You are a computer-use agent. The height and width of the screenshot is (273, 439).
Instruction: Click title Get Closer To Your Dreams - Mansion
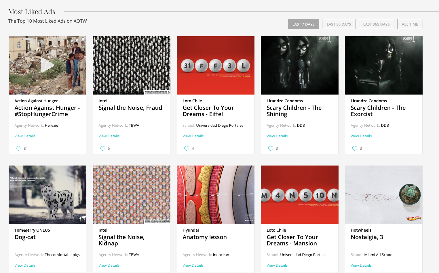tap(292, 240)
